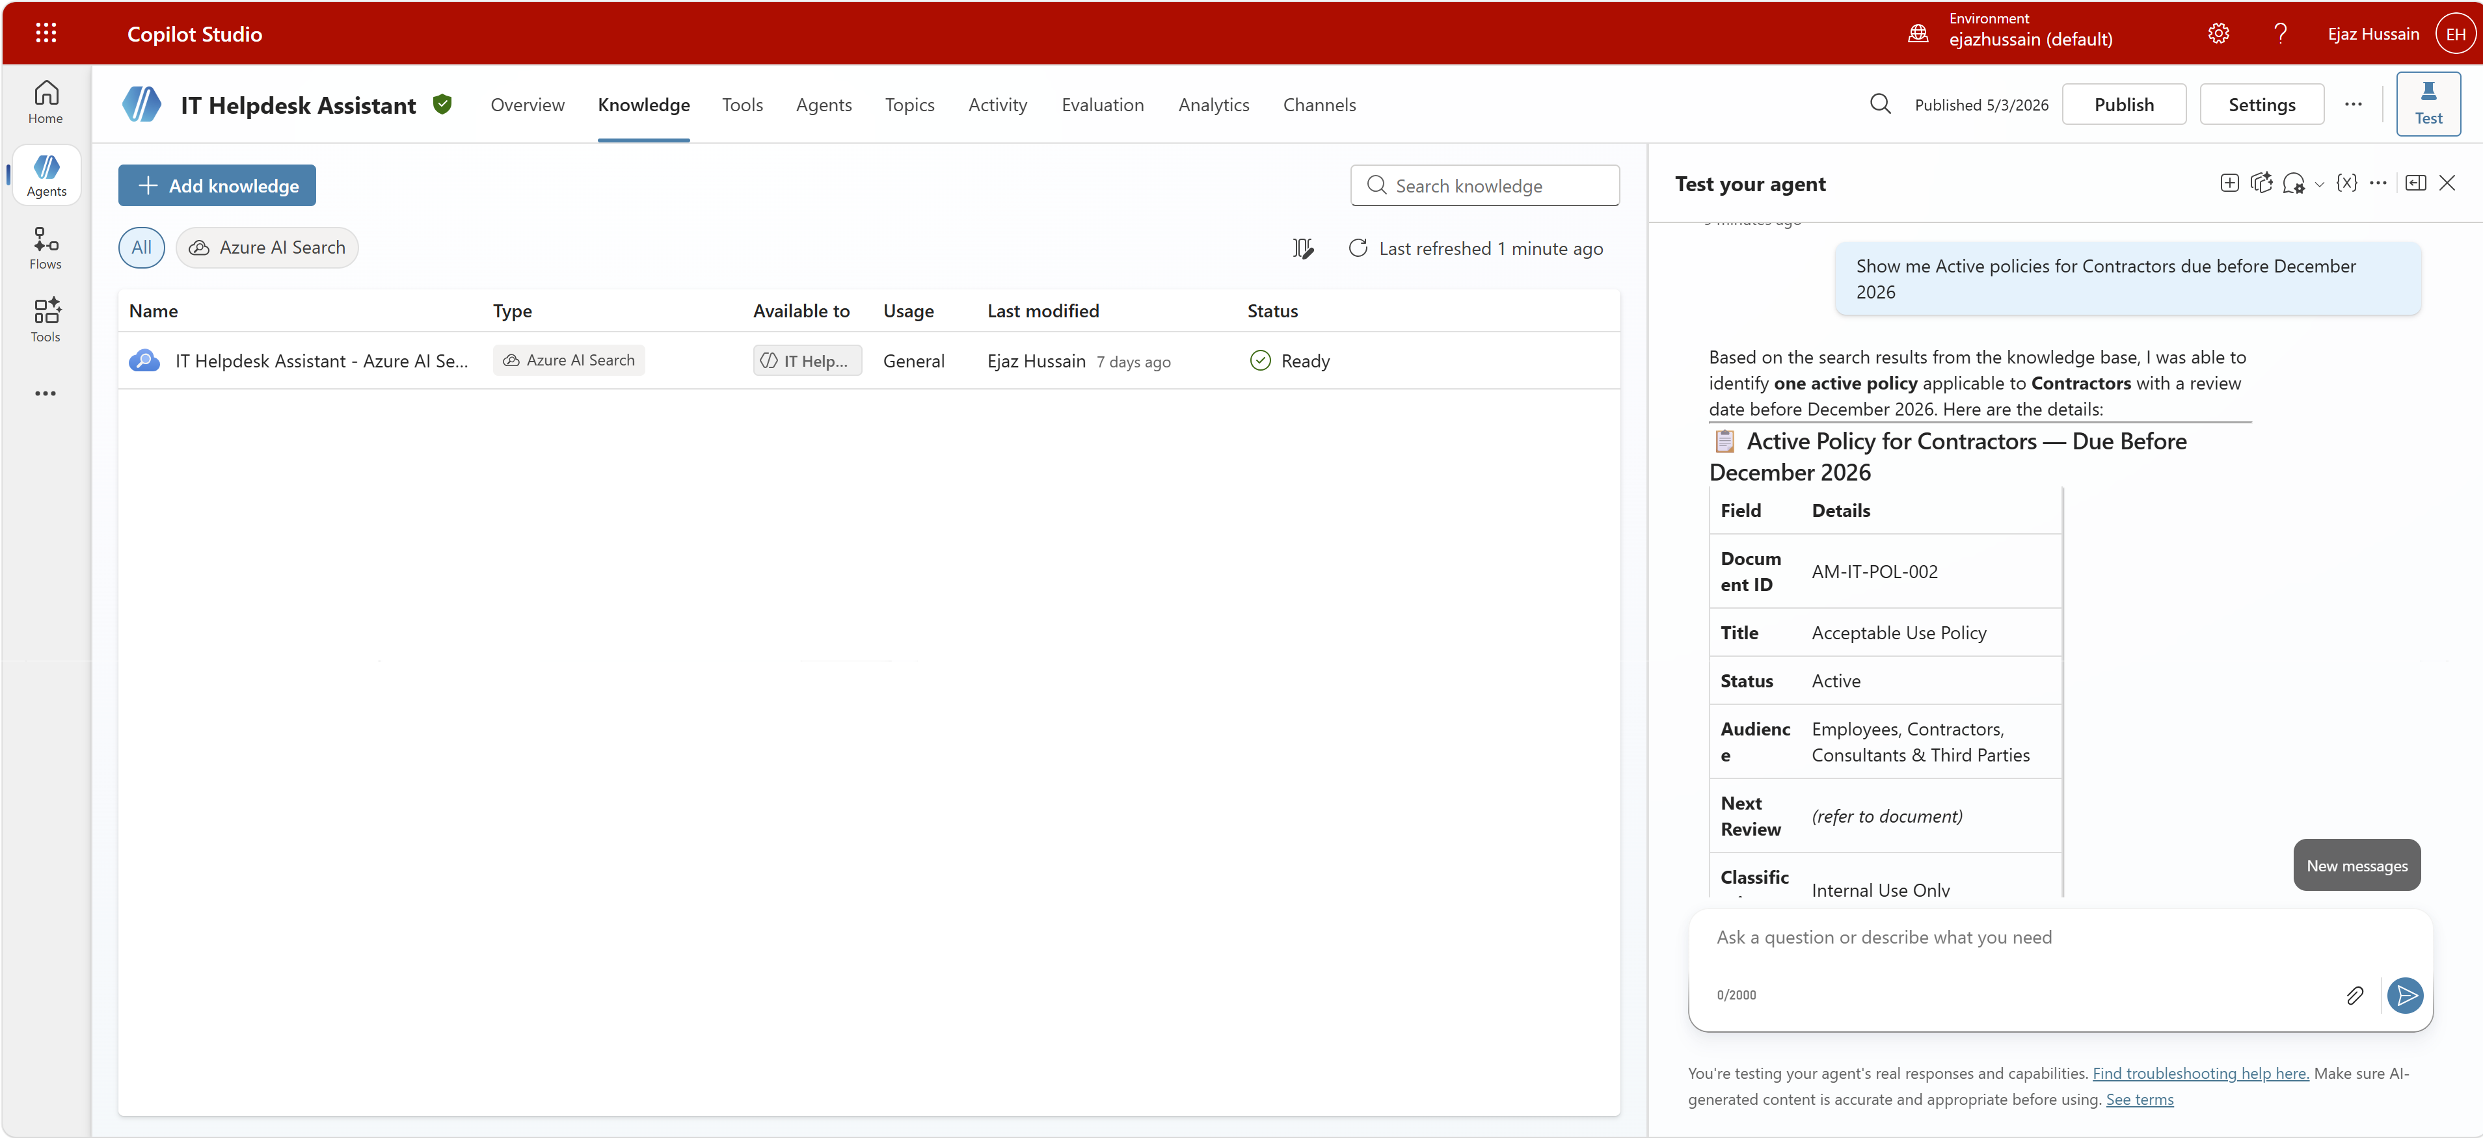Click the Copilot Studio title in header
2483x1138 pixels.
click(x=194, y=34)
